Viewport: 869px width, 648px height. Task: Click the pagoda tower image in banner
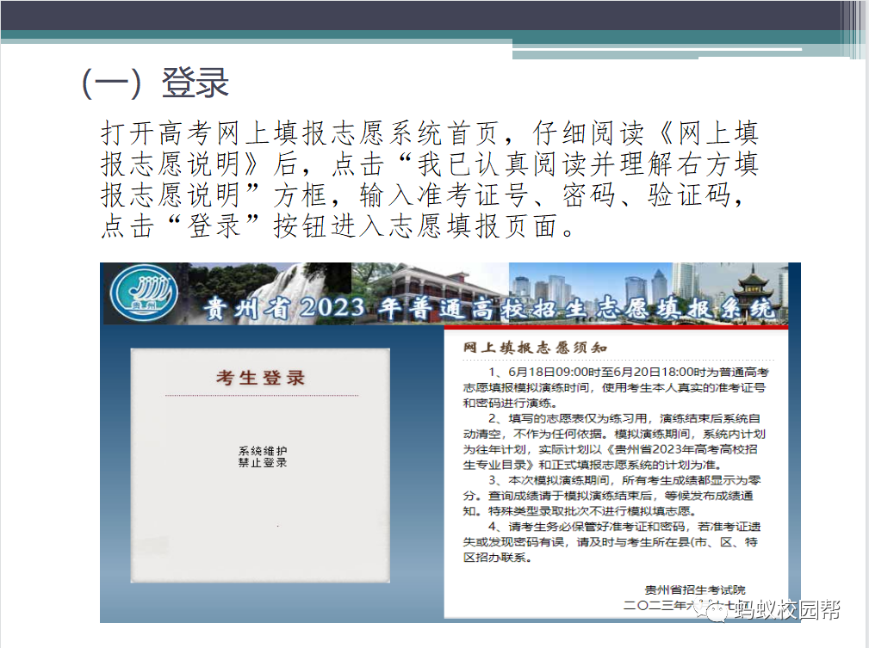pyautogui.click(x=755, y=284)
